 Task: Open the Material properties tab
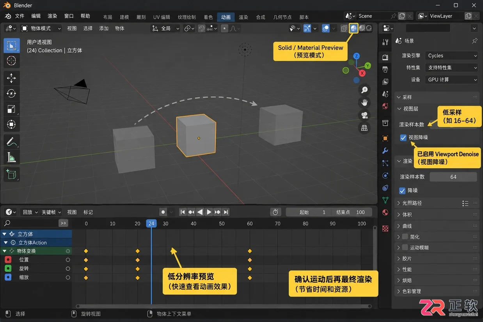(385, 213)
